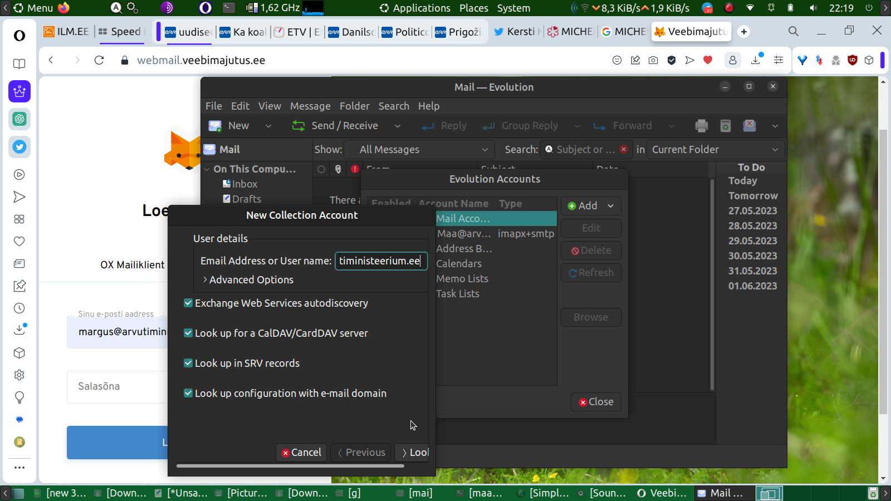Open the Folder menu in Evolution
The image size is (891, 501).
click(354, 106)
